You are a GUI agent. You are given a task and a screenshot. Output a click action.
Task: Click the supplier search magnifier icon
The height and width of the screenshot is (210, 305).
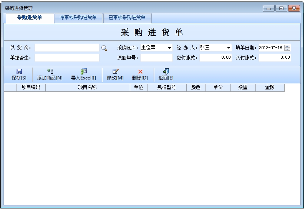(x=104, y=48)
